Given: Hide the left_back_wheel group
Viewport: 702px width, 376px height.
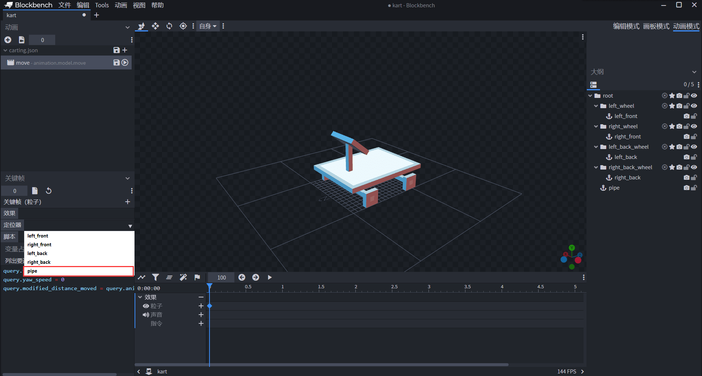Looking at the screenshot, I should pyautogui.click(x=694, y=147).
